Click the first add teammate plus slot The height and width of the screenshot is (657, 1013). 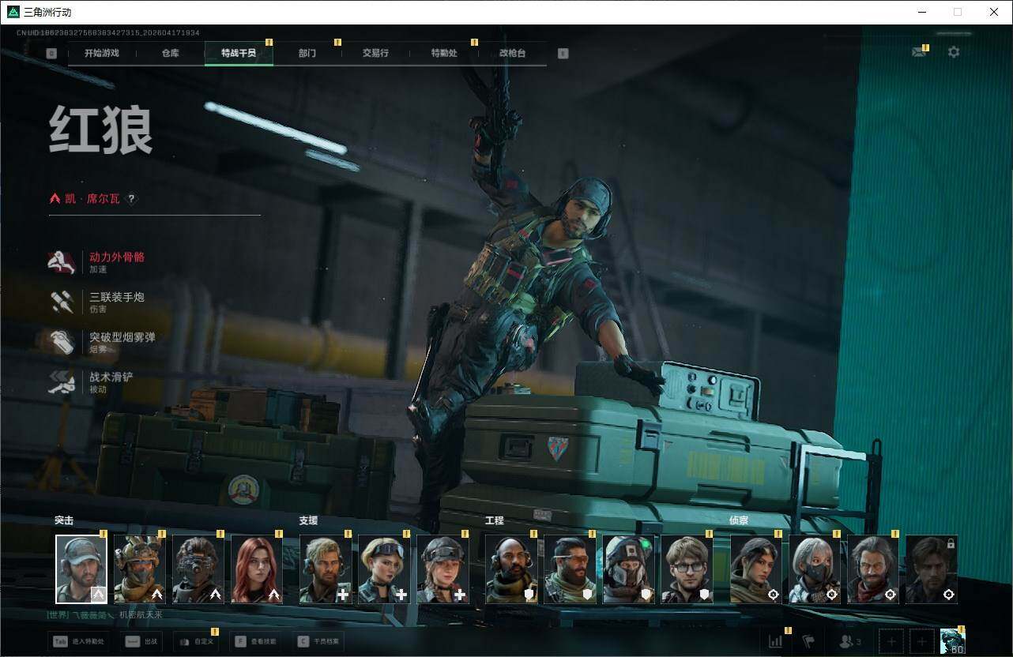[x=892, y=641]
